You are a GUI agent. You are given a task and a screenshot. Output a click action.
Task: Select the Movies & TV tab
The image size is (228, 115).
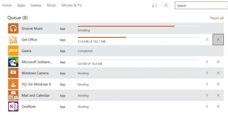click(x=71, y=5)
